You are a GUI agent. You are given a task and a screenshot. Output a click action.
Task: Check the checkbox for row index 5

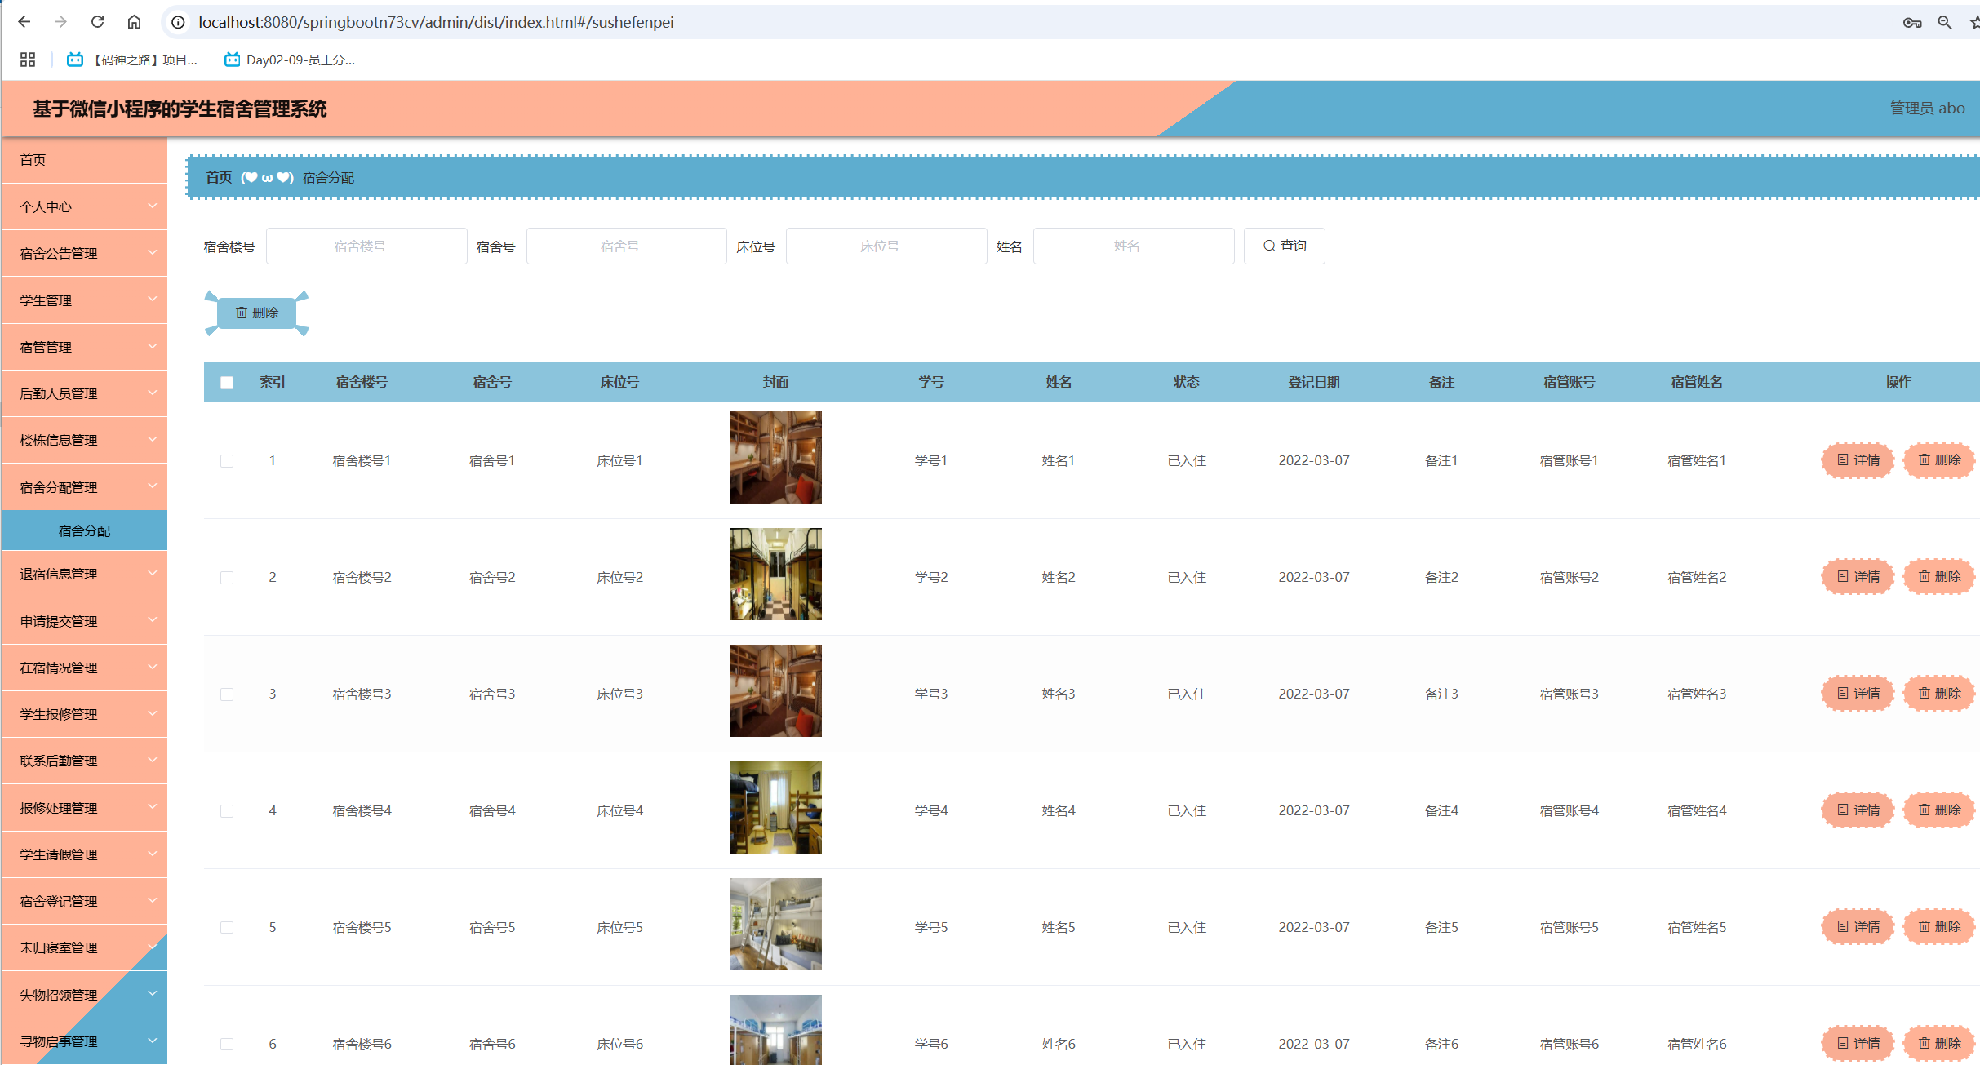tap(227, 928)
